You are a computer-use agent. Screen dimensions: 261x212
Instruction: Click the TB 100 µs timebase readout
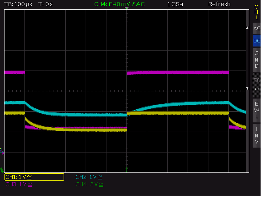[x=18, y=4]
